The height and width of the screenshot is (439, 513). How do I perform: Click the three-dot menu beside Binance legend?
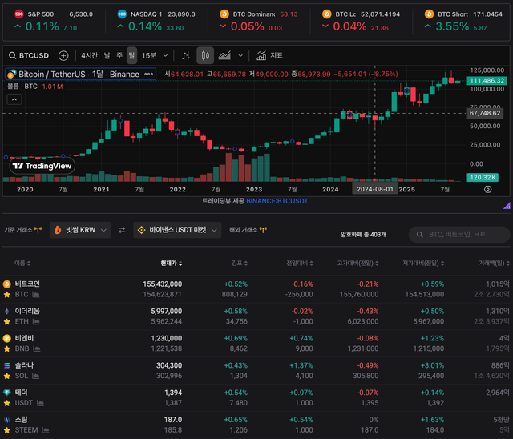(x=149, y=75)
